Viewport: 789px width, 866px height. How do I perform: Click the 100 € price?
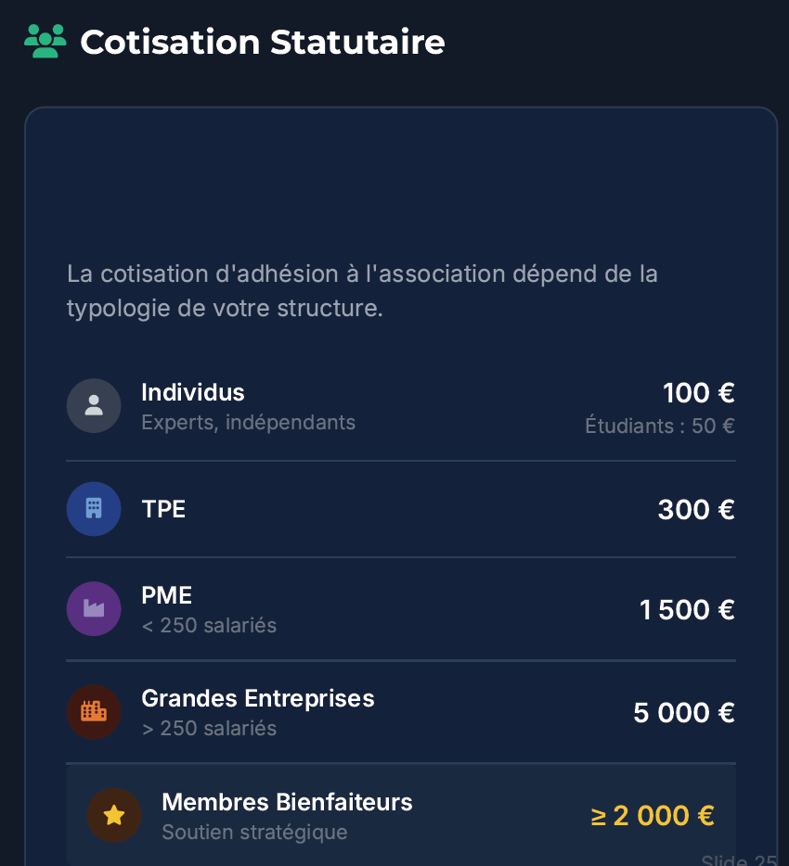pyautogui.click(x=699, y=393)
